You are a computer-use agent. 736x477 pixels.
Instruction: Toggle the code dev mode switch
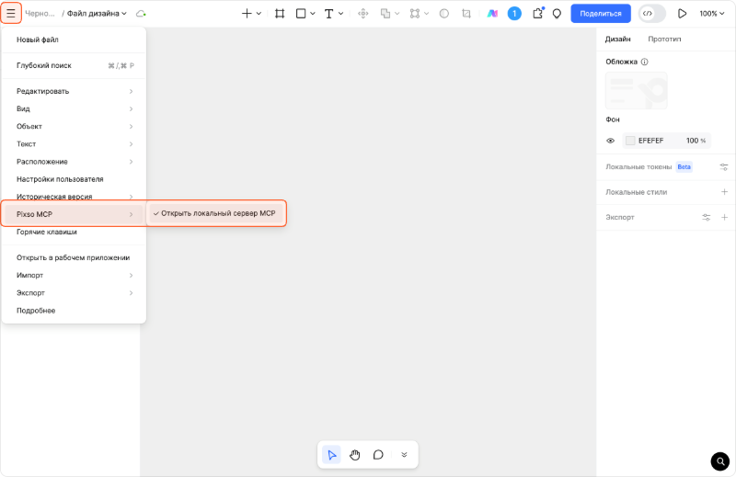tap(651, 14)
